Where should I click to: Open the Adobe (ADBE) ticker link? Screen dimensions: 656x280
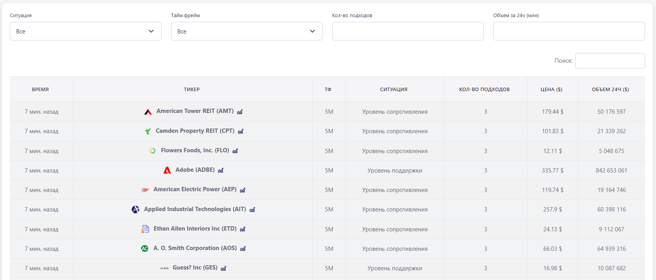point(195,170)
